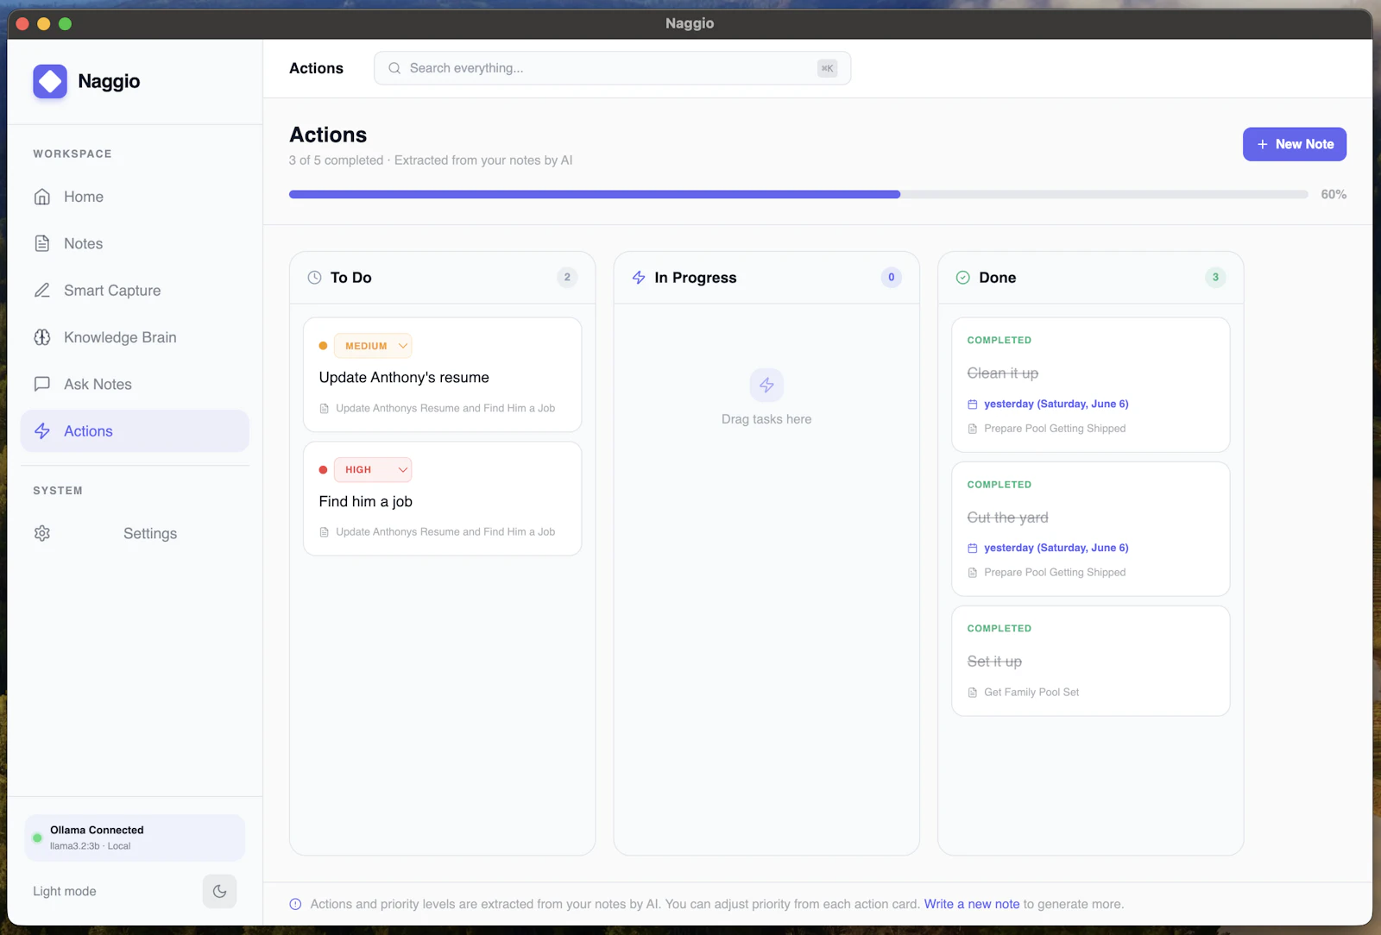Image resolution: width=1381 pixels, height=935 pixels.
Task: Click the note icon under Update Anthony's resume
Action: pyautogui.click(x=325, y=409)
